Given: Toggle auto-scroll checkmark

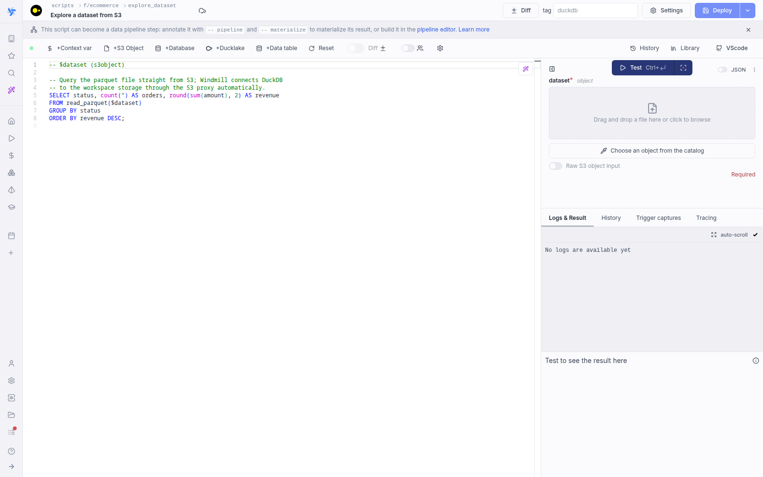Looking at the screenshot, I should (755, 235).
